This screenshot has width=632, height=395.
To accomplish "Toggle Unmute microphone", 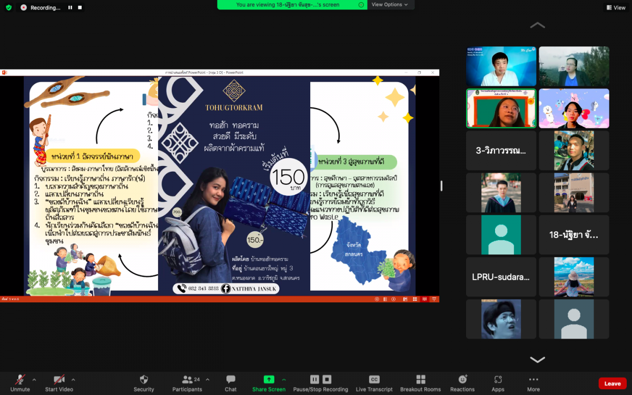I will click(x=20, y=380).
